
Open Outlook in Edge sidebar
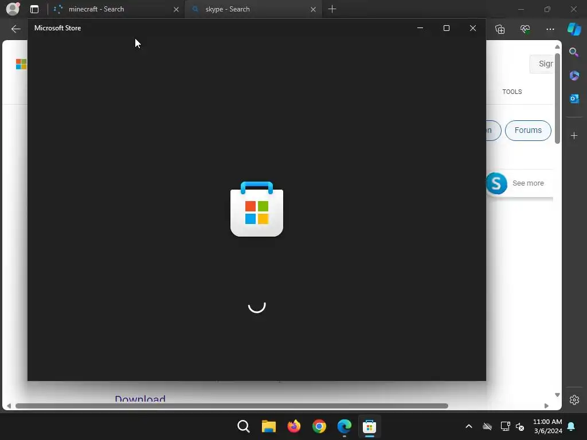click(574, 99)
